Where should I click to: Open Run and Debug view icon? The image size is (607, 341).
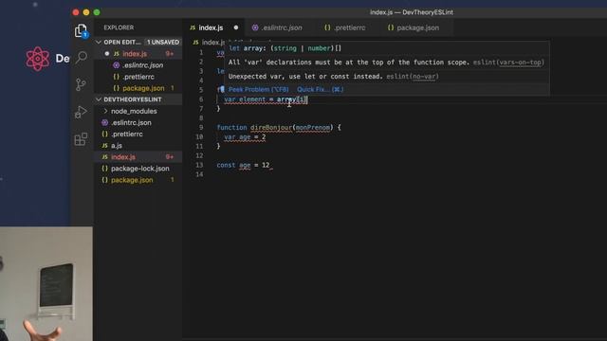click(81, 112)
